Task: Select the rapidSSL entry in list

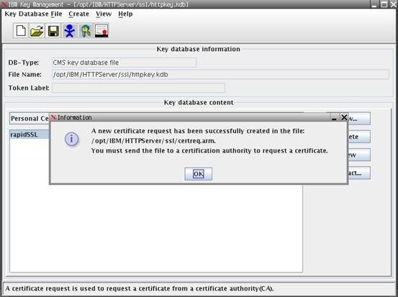Action: point(30,134)
